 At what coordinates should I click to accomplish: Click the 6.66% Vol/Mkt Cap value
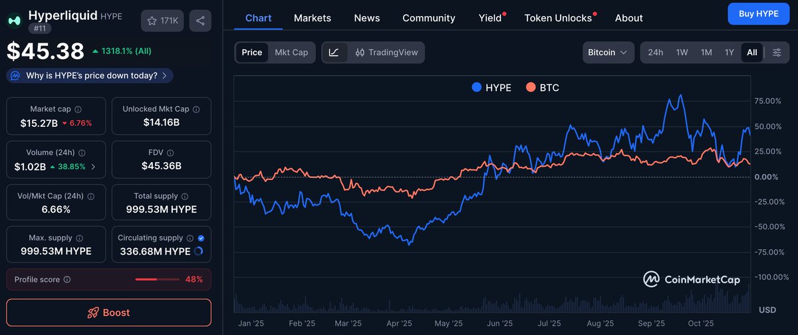tap(56, 209)
